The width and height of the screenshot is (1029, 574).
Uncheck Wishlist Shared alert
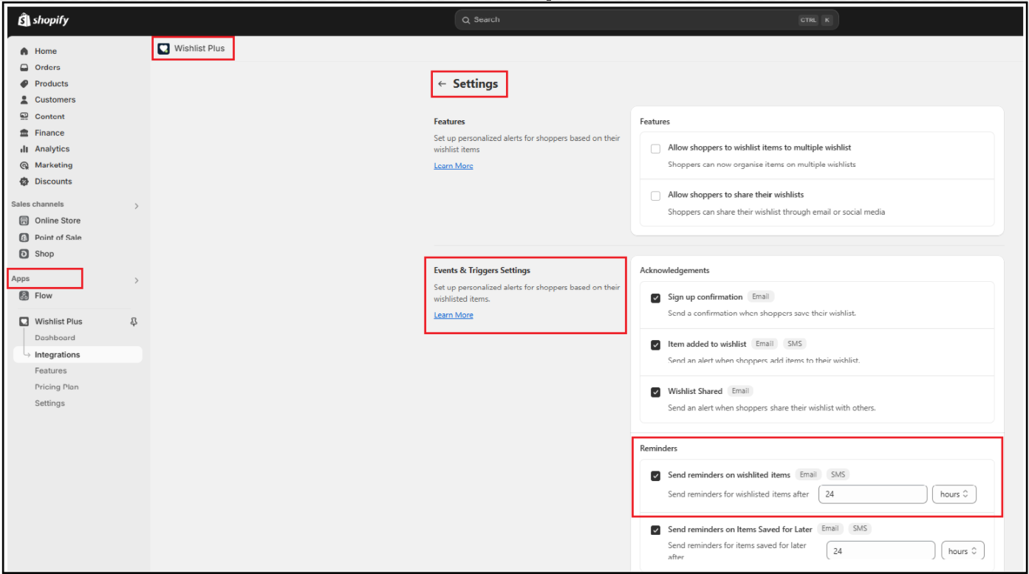click(x=655, y=393)
